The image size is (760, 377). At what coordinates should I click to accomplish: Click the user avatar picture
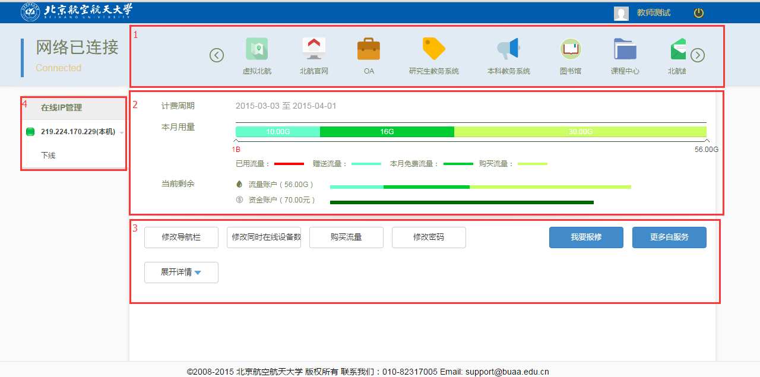tap(621, 14)
